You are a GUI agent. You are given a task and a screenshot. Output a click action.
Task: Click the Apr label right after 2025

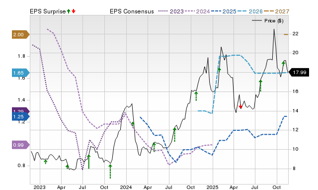point(234,187)
